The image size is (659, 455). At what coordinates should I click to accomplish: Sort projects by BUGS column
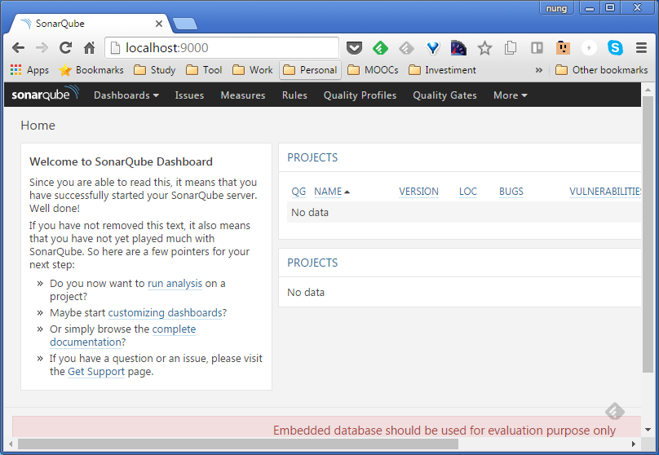511,192
